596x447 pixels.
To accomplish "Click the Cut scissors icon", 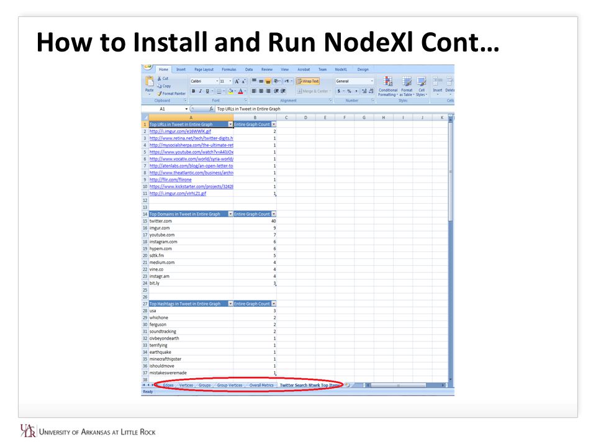I will (160, 78).
